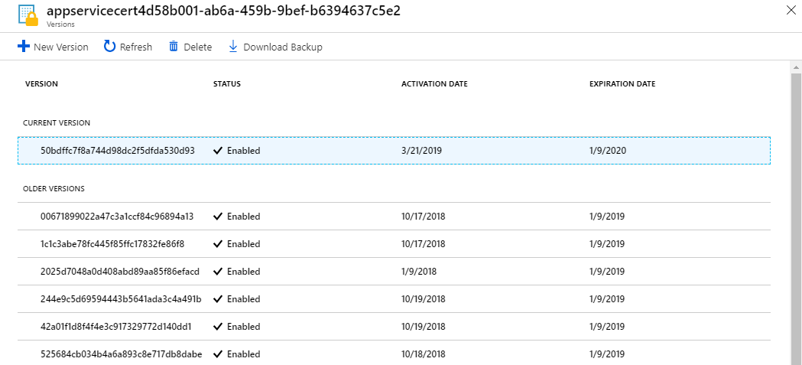
Task: Open older version 2025d7048a0d408abd89aa85f86efacd
Action: tap(119, 272)
